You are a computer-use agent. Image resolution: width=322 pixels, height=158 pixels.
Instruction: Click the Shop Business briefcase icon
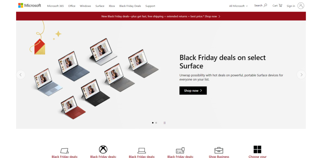219,150
